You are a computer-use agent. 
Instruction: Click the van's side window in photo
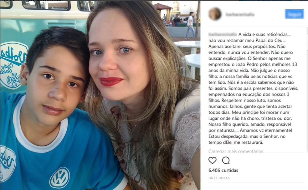46,5
